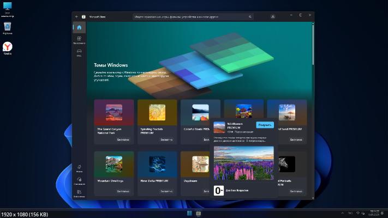Click the Windows Start button on the taskbar

189,213
